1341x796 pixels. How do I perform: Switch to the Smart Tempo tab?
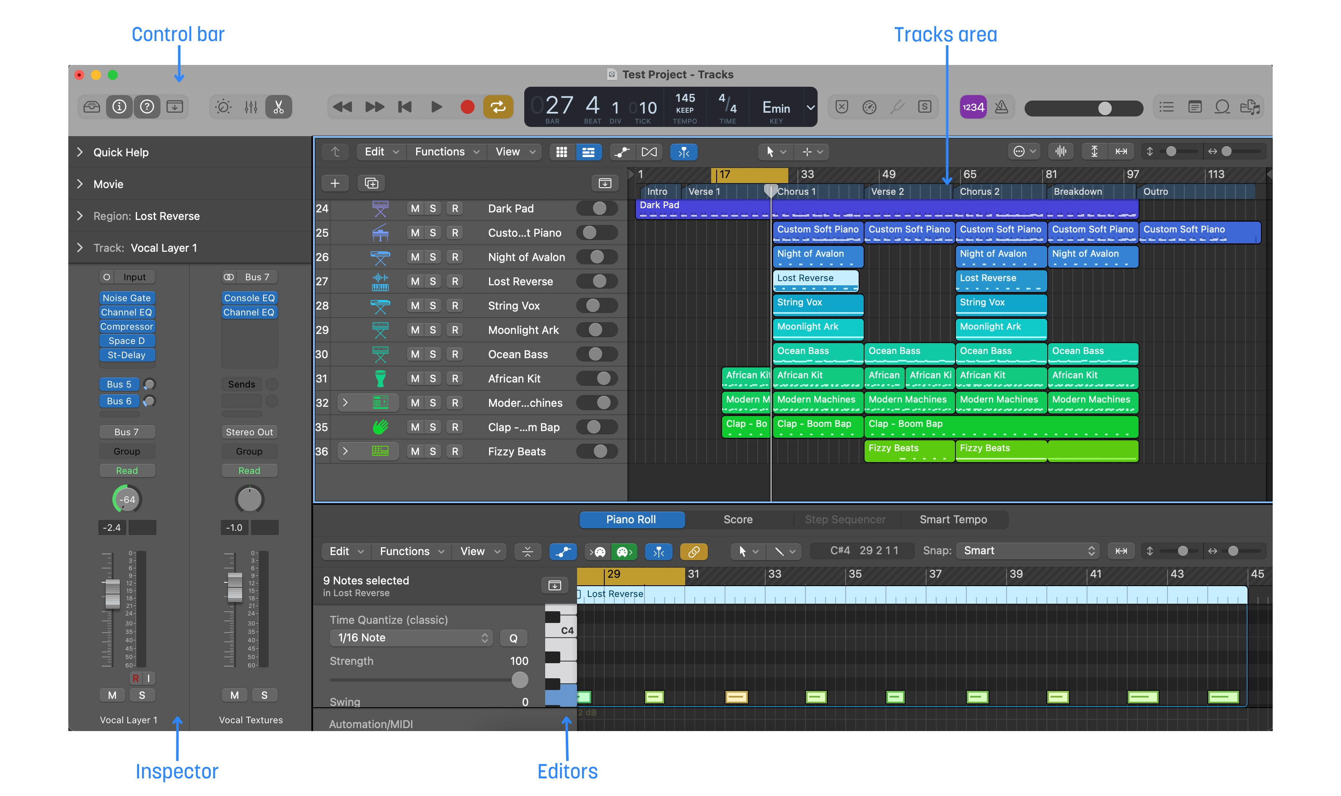click(953, 520)
